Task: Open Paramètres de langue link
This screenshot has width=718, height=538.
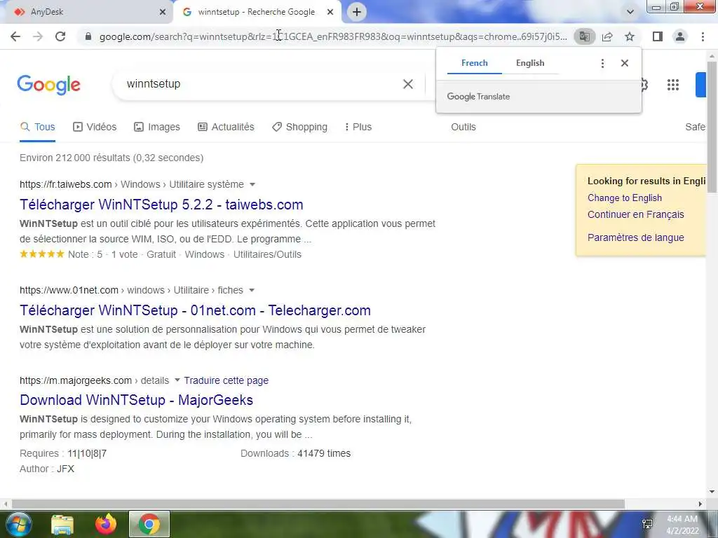Action: (x=635, y=238)
